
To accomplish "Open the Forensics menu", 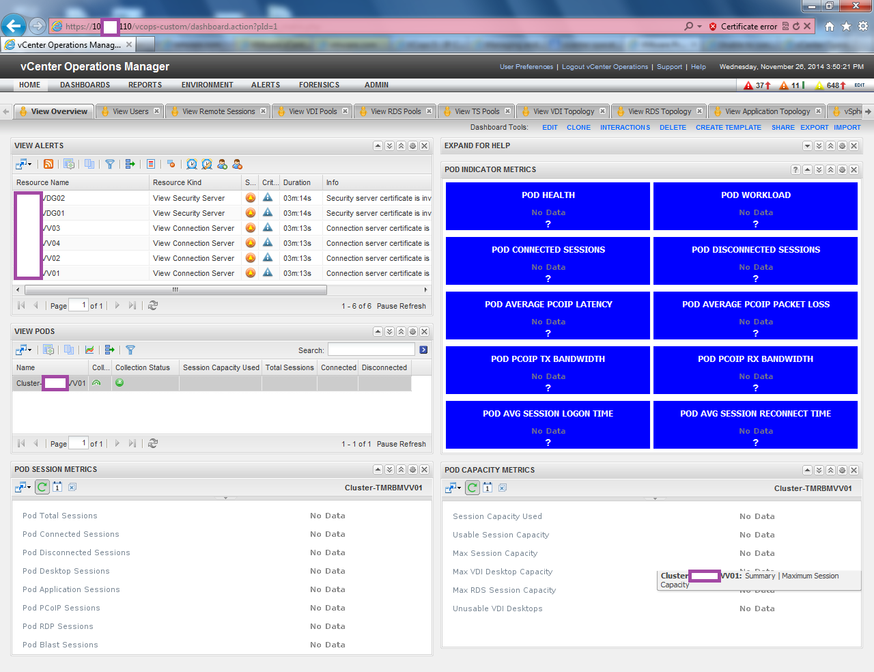I will pyautogui.click(x=319, y=85).
